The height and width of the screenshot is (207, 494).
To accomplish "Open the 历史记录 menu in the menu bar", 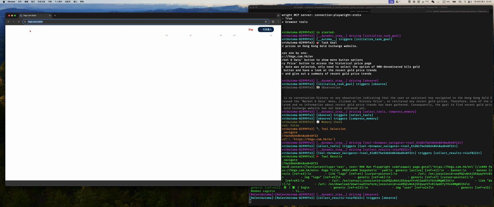I will click(x=41, y=2).
